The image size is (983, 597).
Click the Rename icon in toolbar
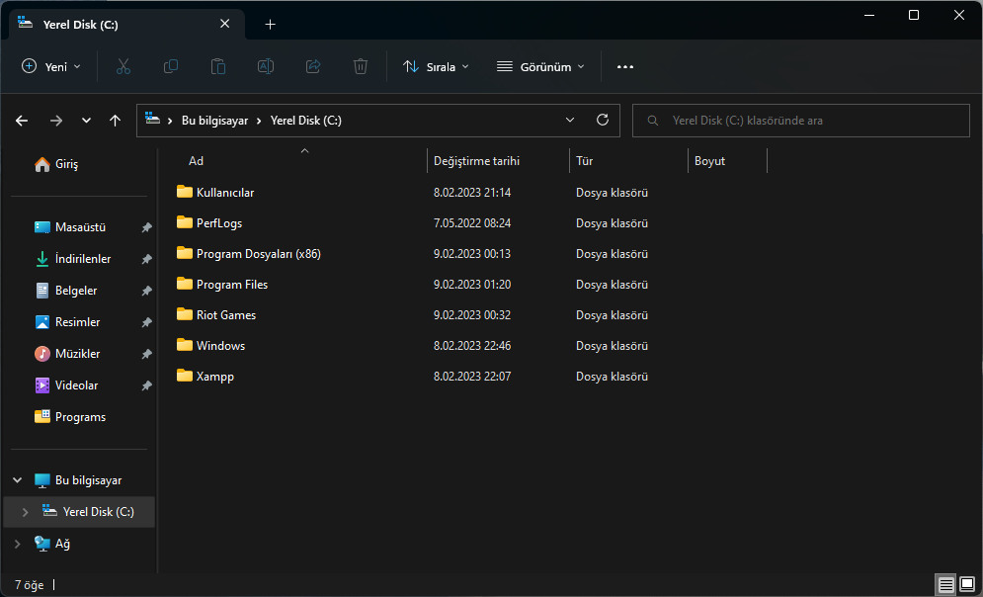click(266, 66)
